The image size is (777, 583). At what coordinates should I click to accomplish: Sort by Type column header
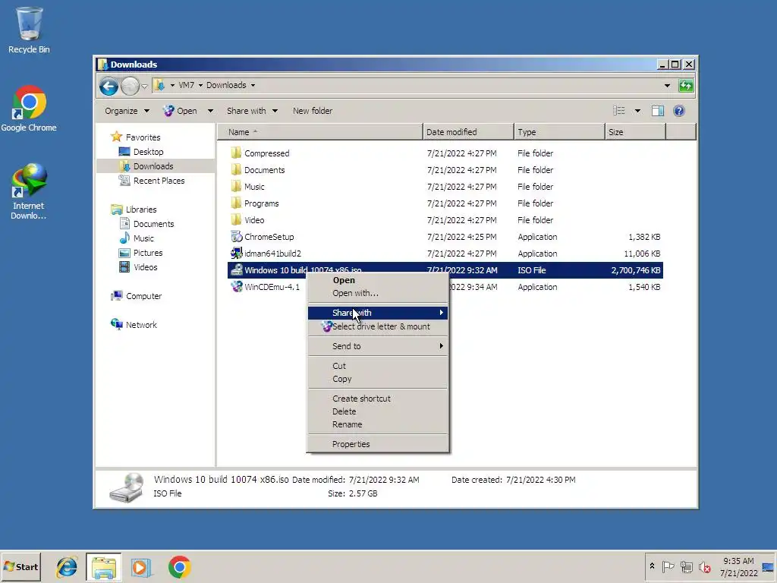[x=559, y=132]
